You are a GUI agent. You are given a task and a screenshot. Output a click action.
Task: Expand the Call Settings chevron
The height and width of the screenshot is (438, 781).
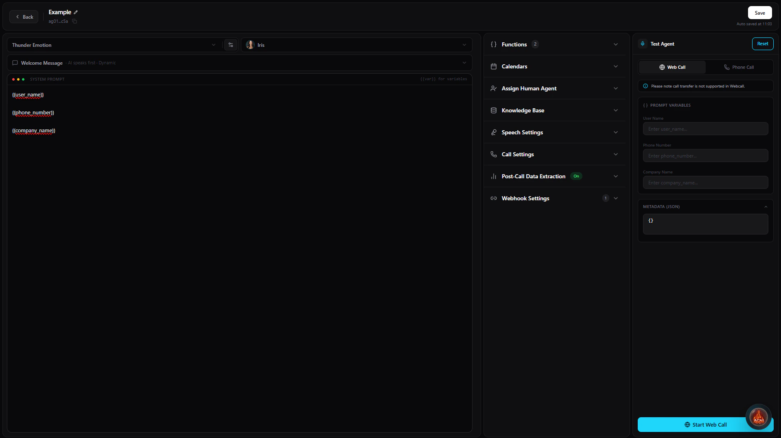(616, 154)
